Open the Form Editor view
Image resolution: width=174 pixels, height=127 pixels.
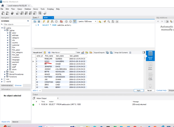150,66
